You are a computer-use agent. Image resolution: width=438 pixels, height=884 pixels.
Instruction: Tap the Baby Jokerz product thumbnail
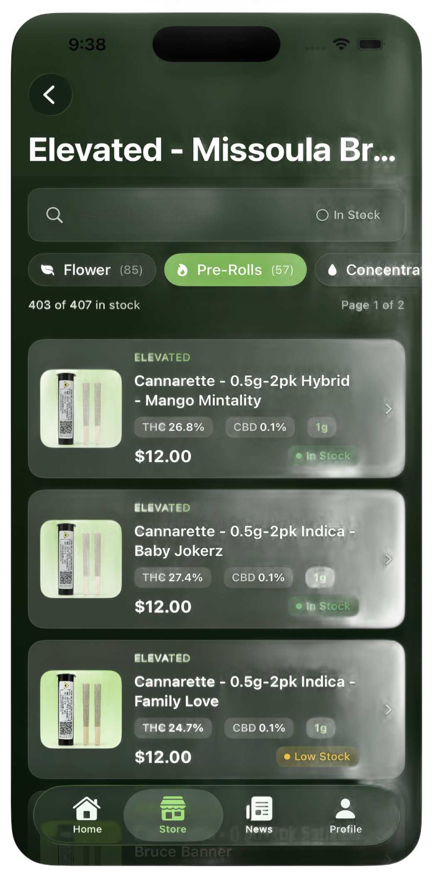pyautogui.click(x=81, y=559)
